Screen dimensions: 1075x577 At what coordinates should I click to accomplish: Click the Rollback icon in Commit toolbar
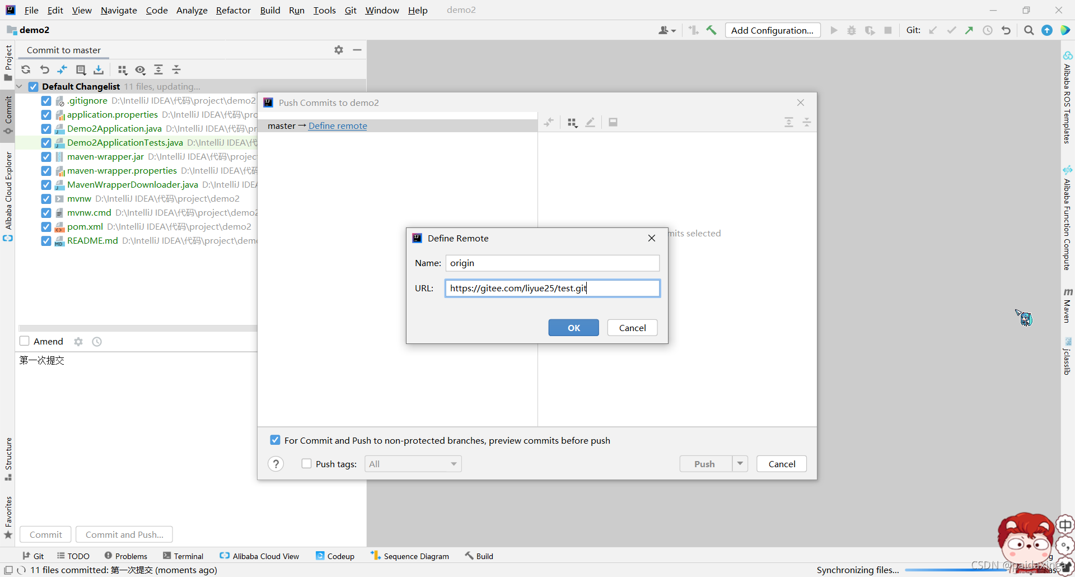(x=45, y=69)
